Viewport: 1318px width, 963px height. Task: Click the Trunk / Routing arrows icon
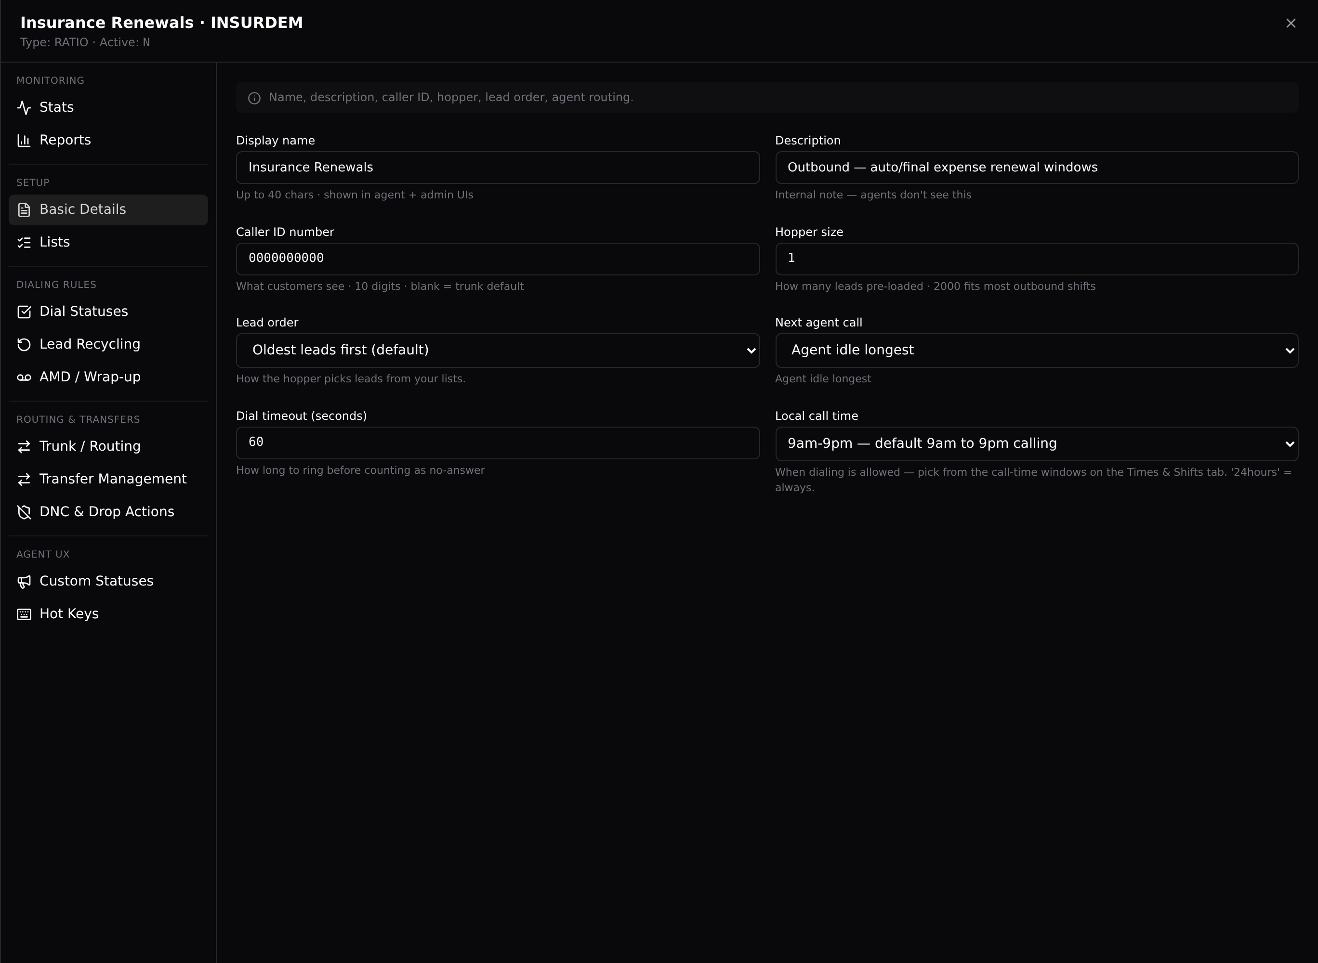[24, 446]
